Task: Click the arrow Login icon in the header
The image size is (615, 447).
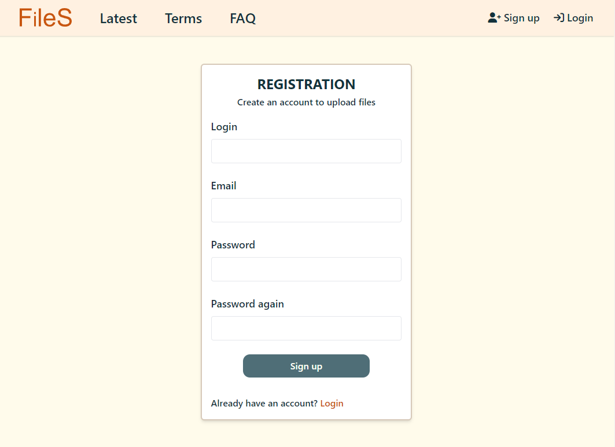Action: [559, 17]
